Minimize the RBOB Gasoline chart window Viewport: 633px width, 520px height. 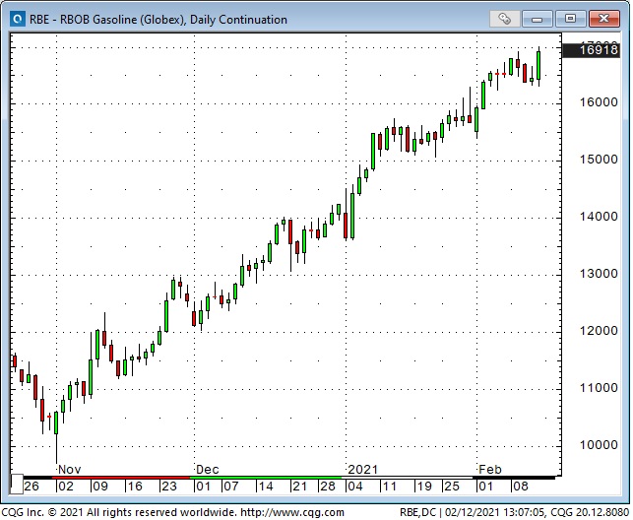pos(537,19)
